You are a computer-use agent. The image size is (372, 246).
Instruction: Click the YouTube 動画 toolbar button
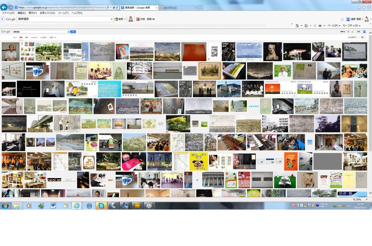click(x=131, y=19)
